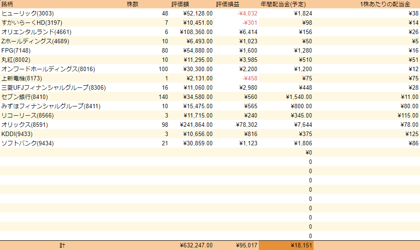Click リコーリース annual dividend ¥345.00
This screenshot has height=250, width=420.
click(301, 115)
